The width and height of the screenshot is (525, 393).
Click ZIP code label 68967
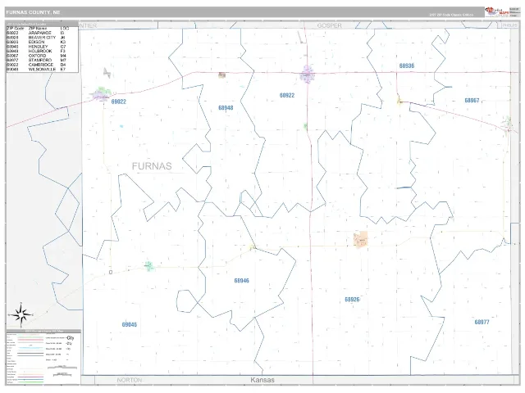pos(472,100)
